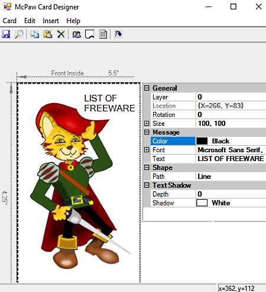Screen dimensions: 266x292
Task: Click the White shadow color swatch
Action: click(x=202, y=203)
